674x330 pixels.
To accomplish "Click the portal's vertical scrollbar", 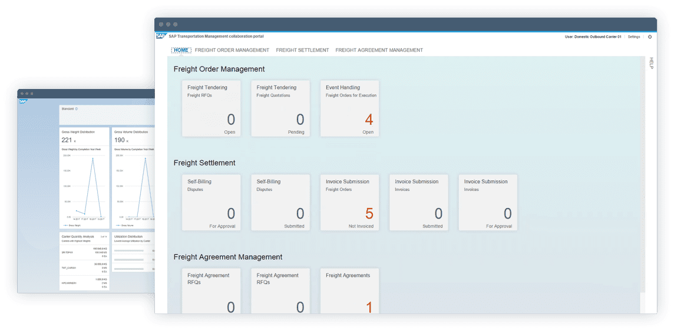I will click(x=643, y=177).
